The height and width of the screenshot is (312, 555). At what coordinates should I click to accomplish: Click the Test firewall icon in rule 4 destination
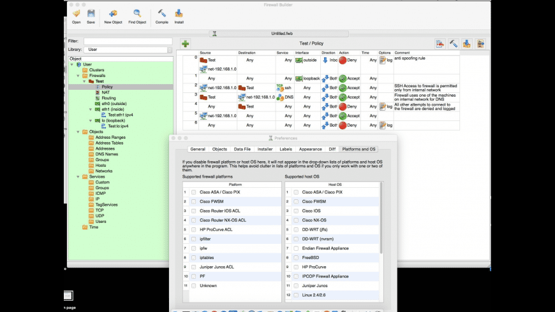point(242,106)
